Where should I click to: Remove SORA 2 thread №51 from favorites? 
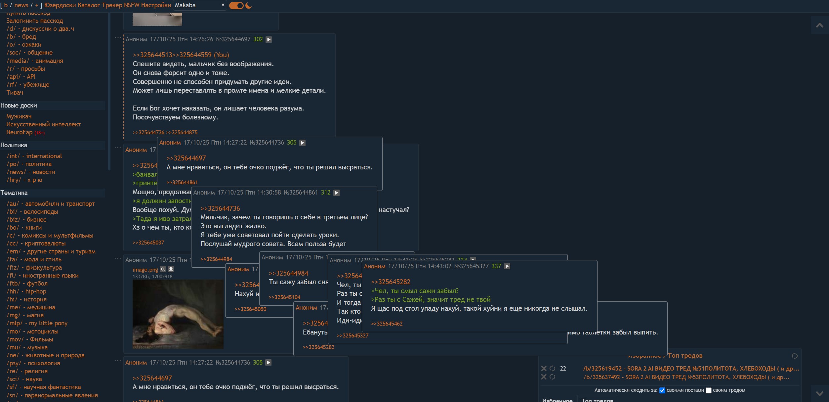(x=544, y=369)
